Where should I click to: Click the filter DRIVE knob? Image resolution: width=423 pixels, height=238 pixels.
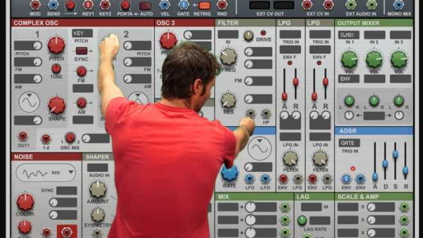249,36
